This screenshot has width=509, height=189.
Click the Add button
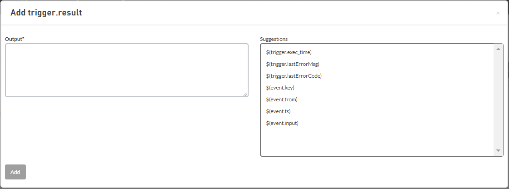[x=15, y=172]
